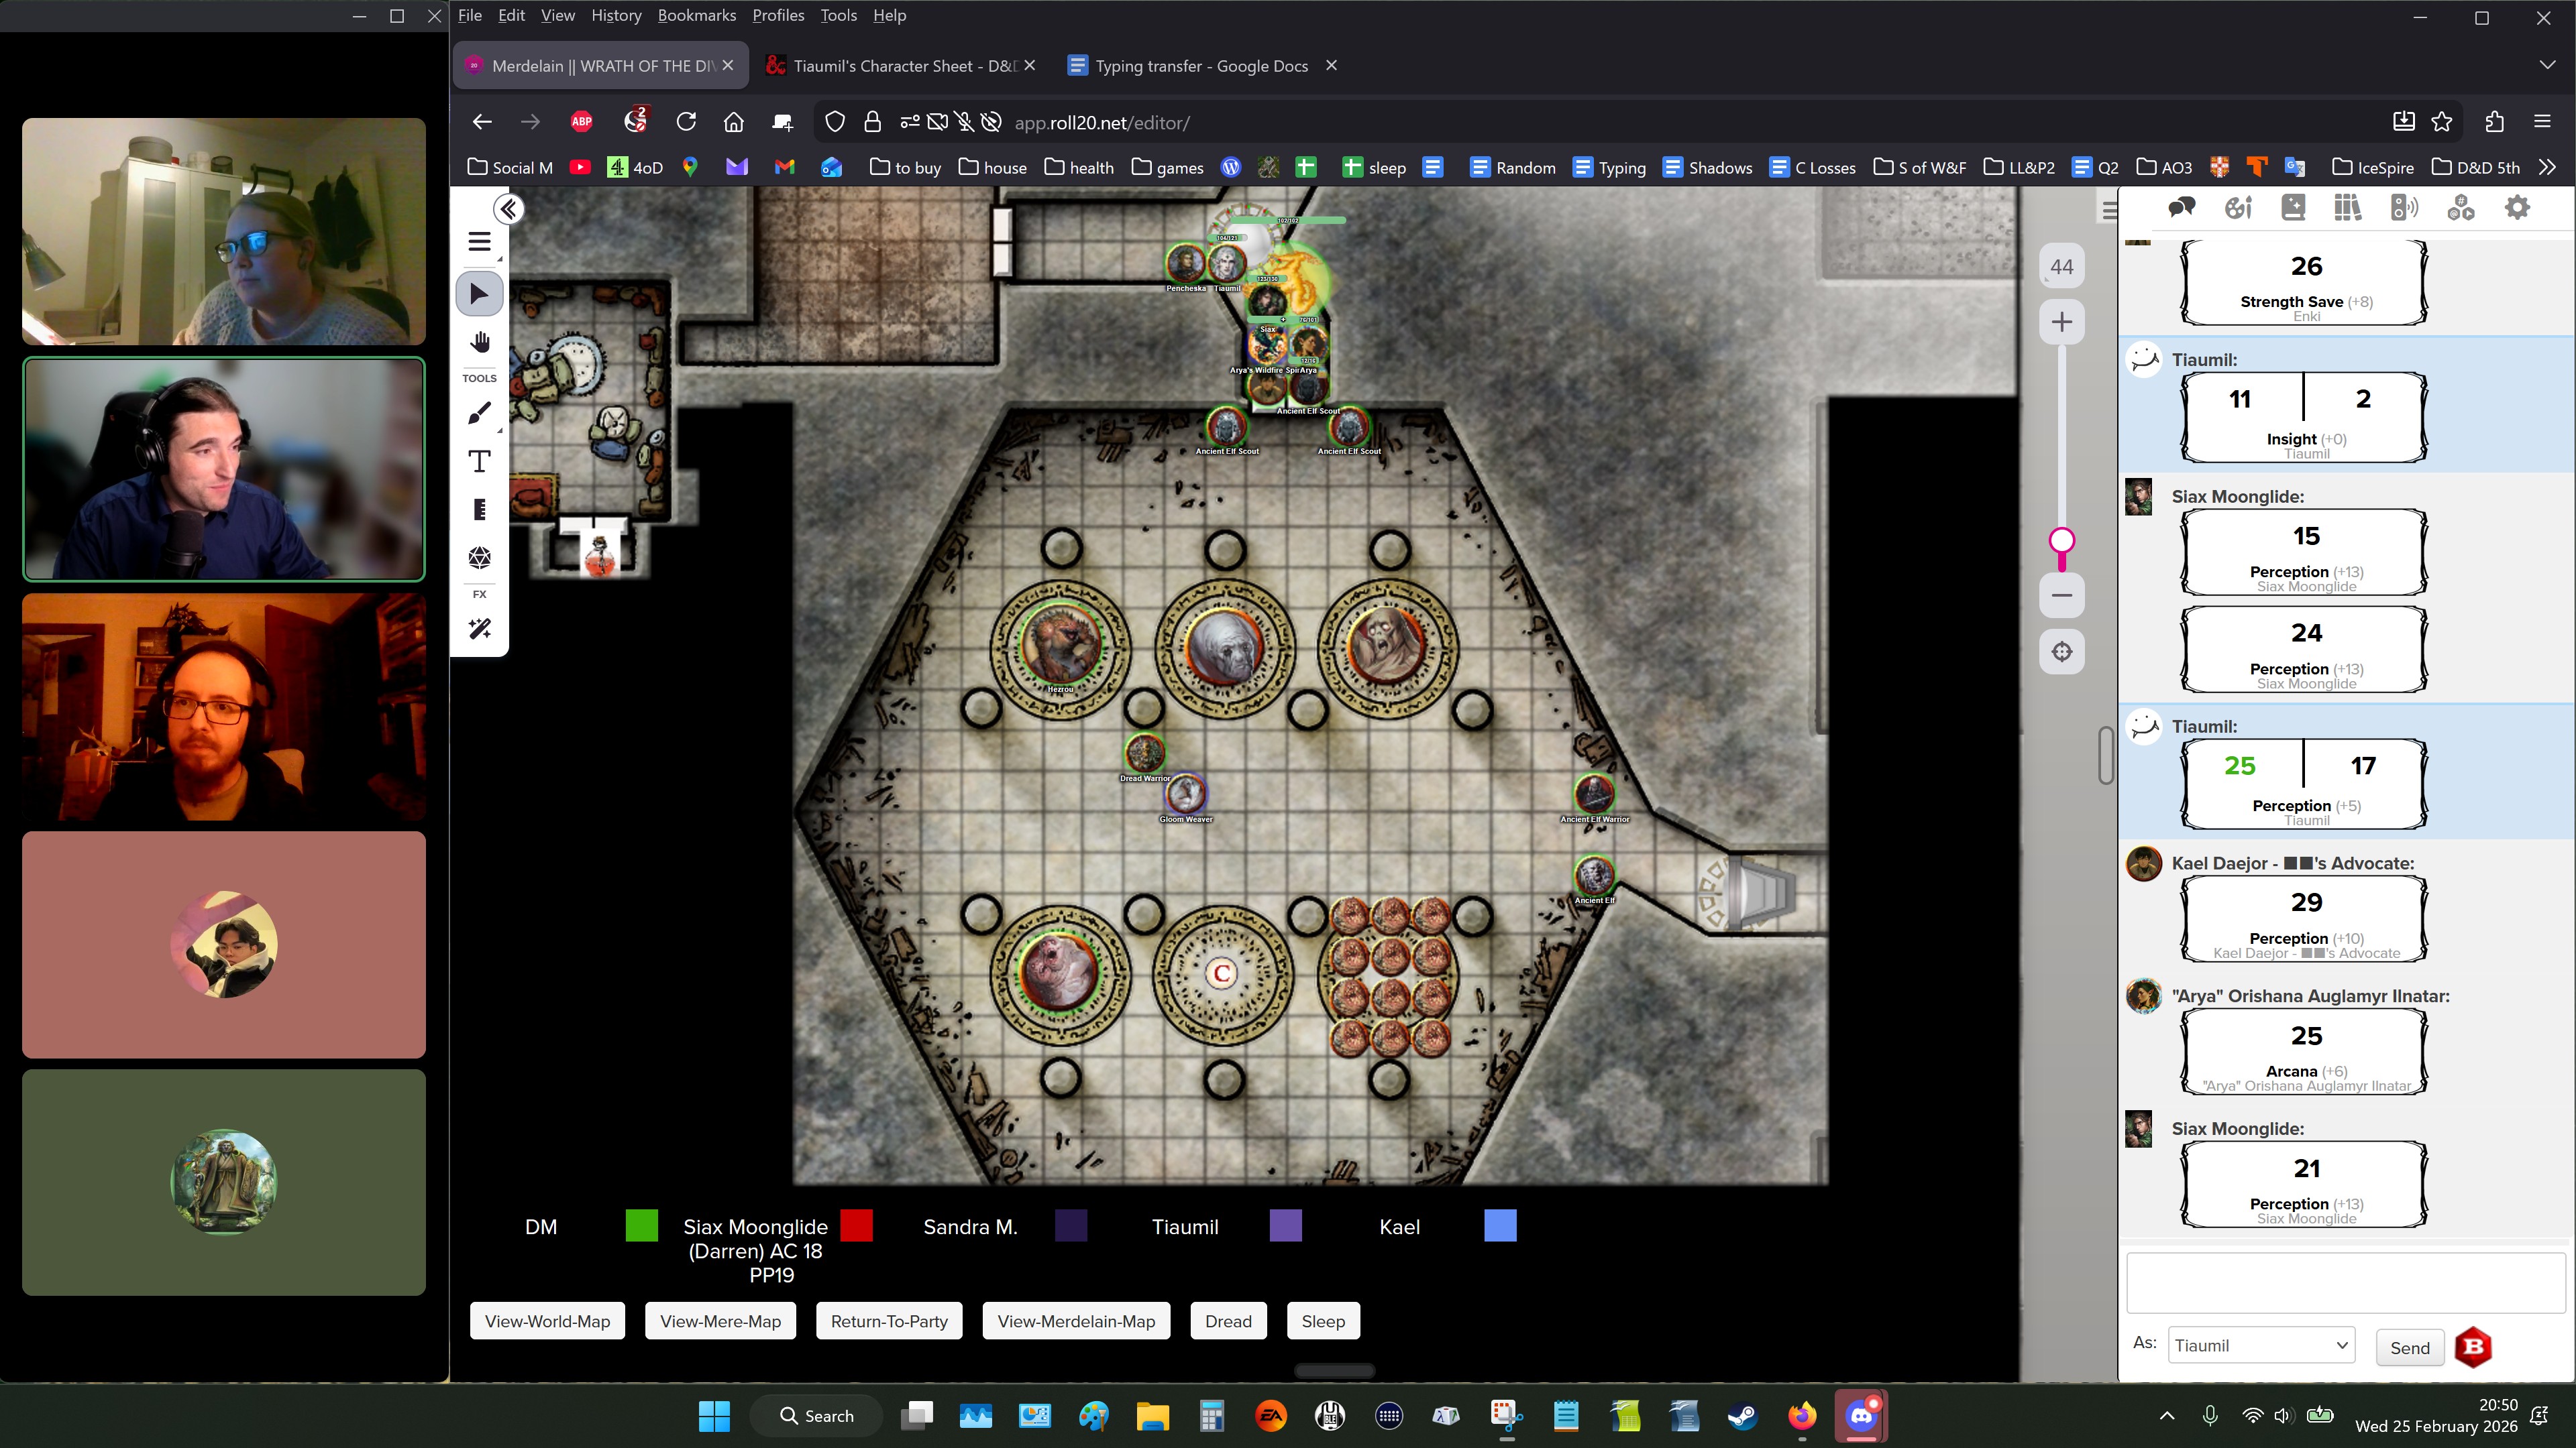The height and width of the screenshot is (1448, 2576).
Task: Select the Draw brush tool
Action: (x=479, y=414)
